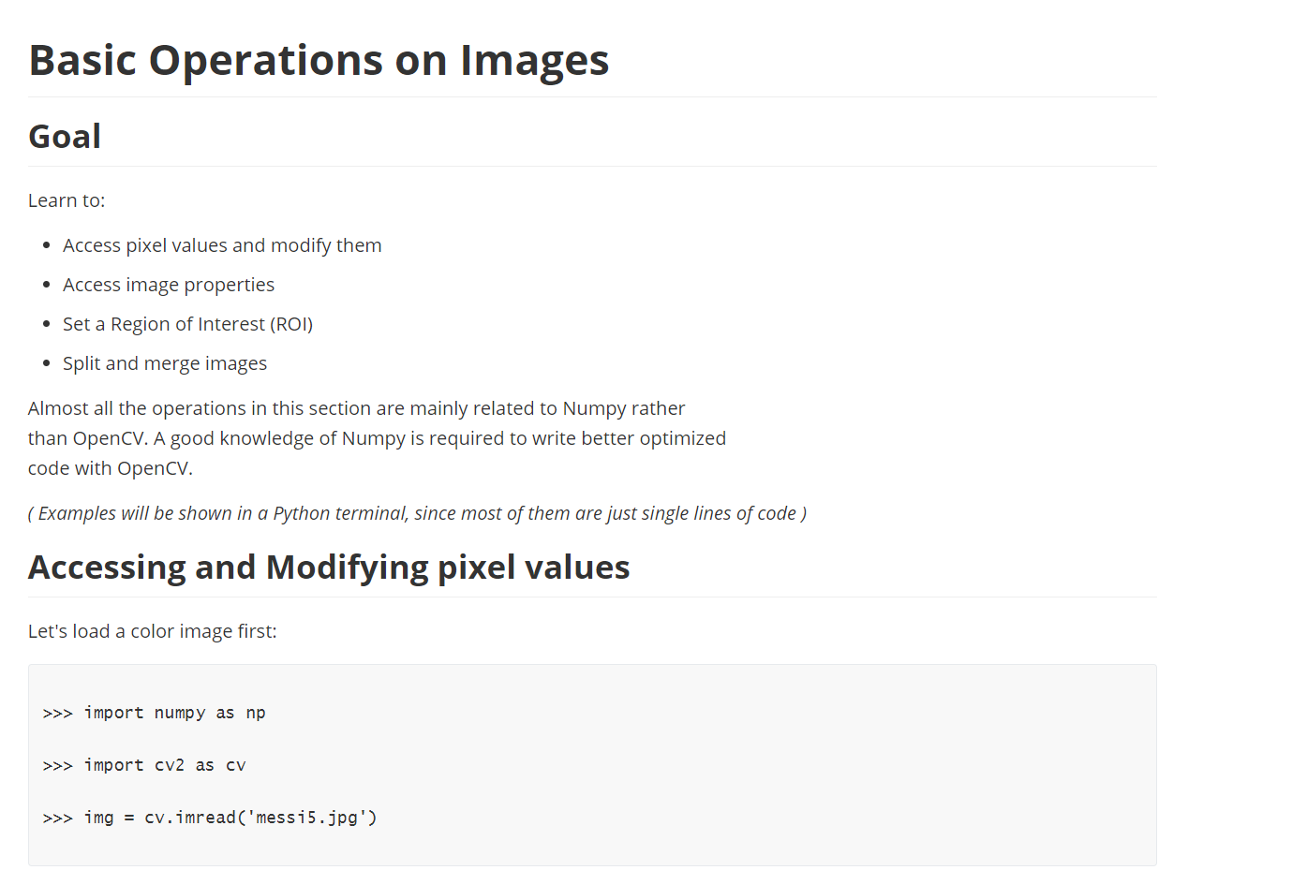Click 'messi5.jpg' filename in the code

point(306,818)
